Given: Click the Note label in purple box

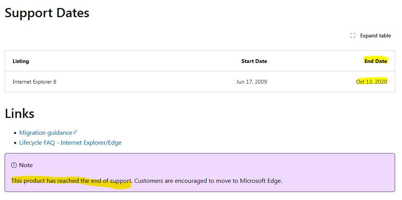Looking at the screenshot, I should 26,165.
